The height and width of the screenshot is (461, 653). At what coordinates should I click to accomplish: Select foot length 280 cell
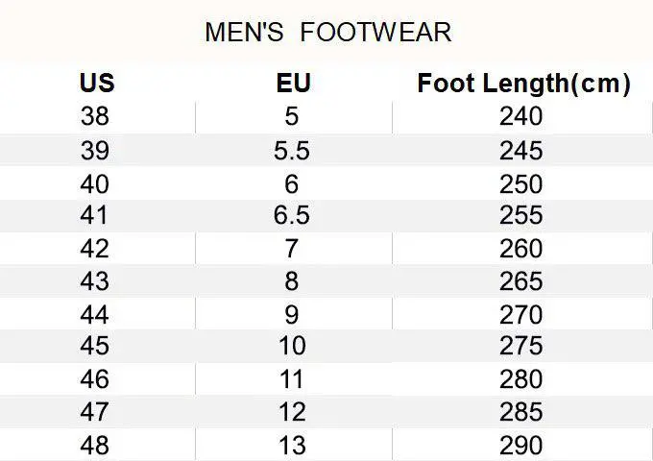pos(521,379)
